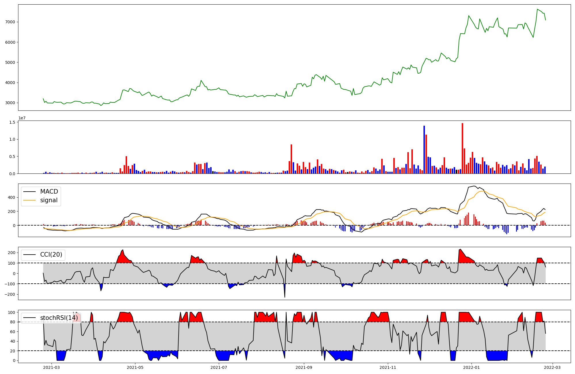Click the signal legend text
This screenshot has height=374, width=575.
pyautogui.click(x=49, y=200)
